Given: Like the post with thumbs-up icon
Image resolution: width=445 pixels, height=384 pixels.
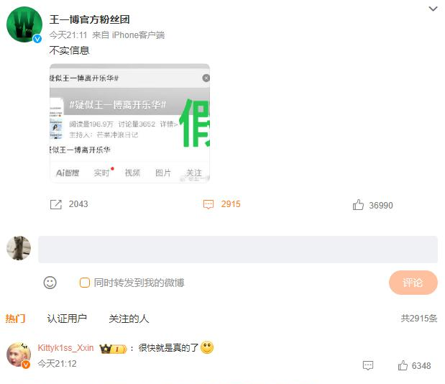Looking at the screenshot, I should (358, 205).
